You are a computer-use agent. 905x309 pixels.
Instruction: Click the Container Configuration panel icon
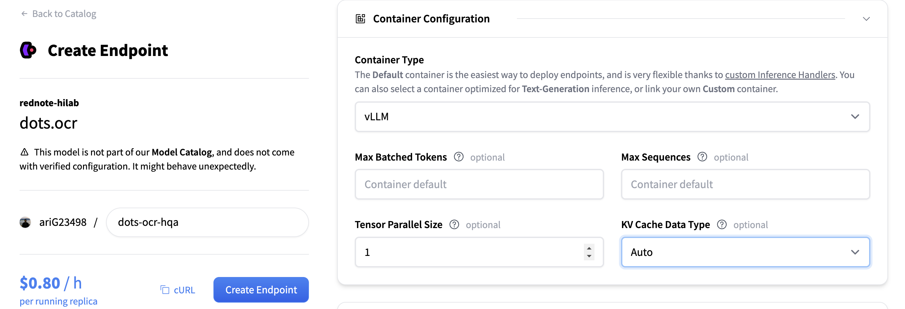point(360,19)
